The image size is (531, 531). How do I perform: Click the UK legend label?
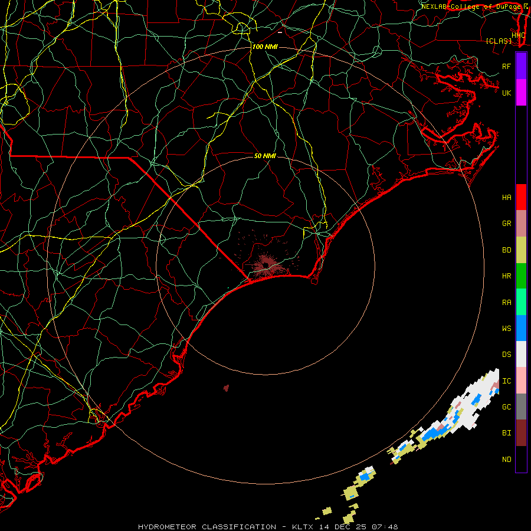(x=506, y=93)
